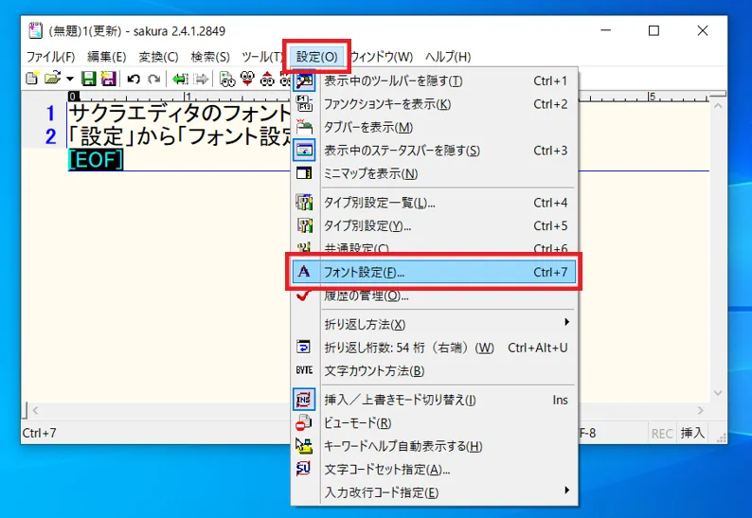Image resolution: width=752 pixels, height=518 pixels.
Task: Toggle 挿入／上書きモード切り替え via INS icon
Action: (x=304, y=399)
